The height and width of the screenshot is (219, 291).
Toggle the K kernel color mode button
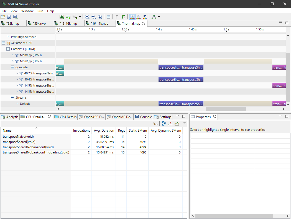pyautogui.click(x=132, y=17)
